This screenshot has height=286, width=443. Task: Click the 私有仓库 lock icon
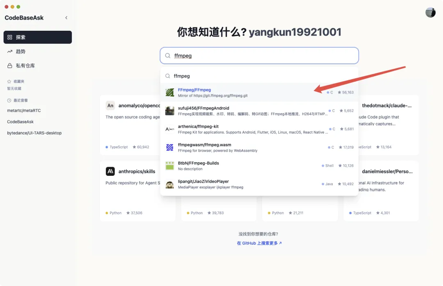tap(10, 66)
